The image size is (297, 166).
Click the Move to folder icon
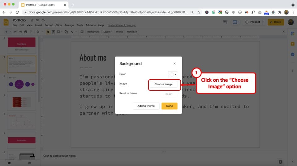(37, 20)
